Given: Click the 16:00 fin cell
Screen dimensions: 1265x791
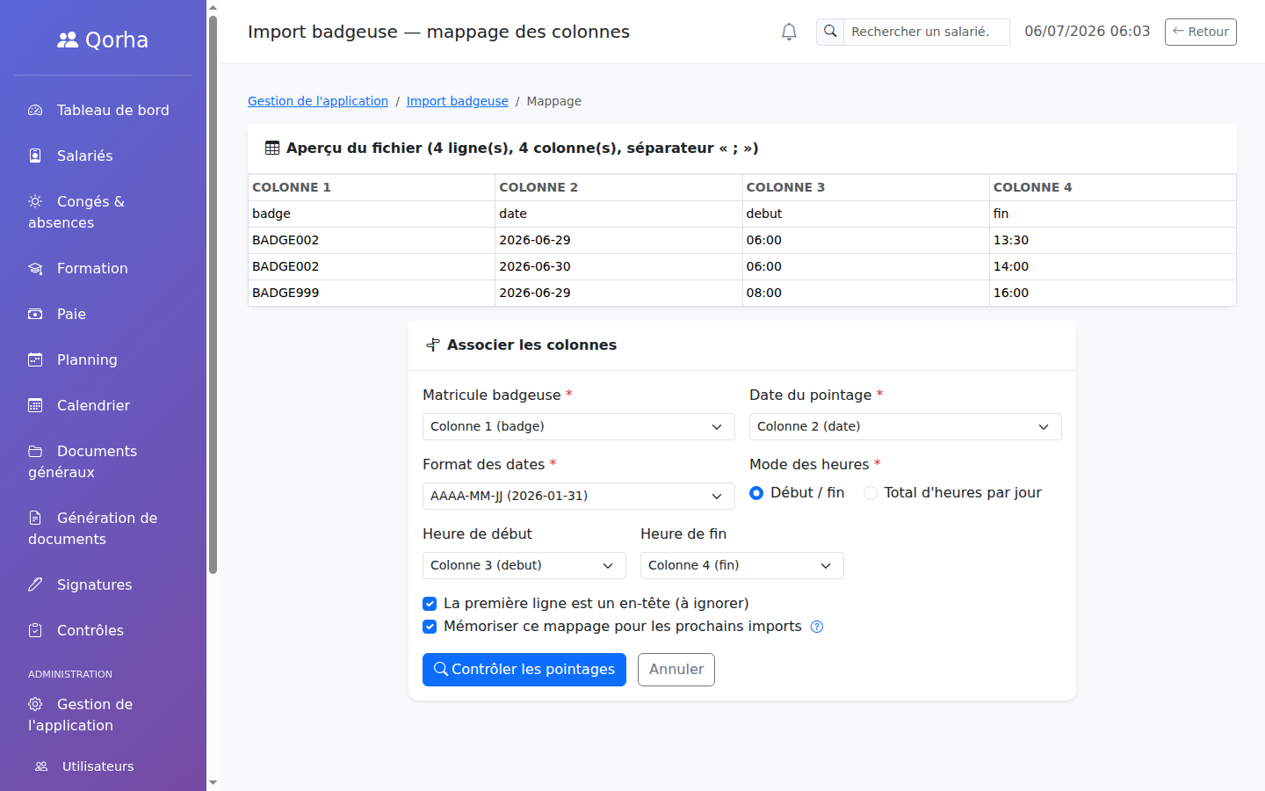Looking at the screenshot, I should tap(1112, 293).
